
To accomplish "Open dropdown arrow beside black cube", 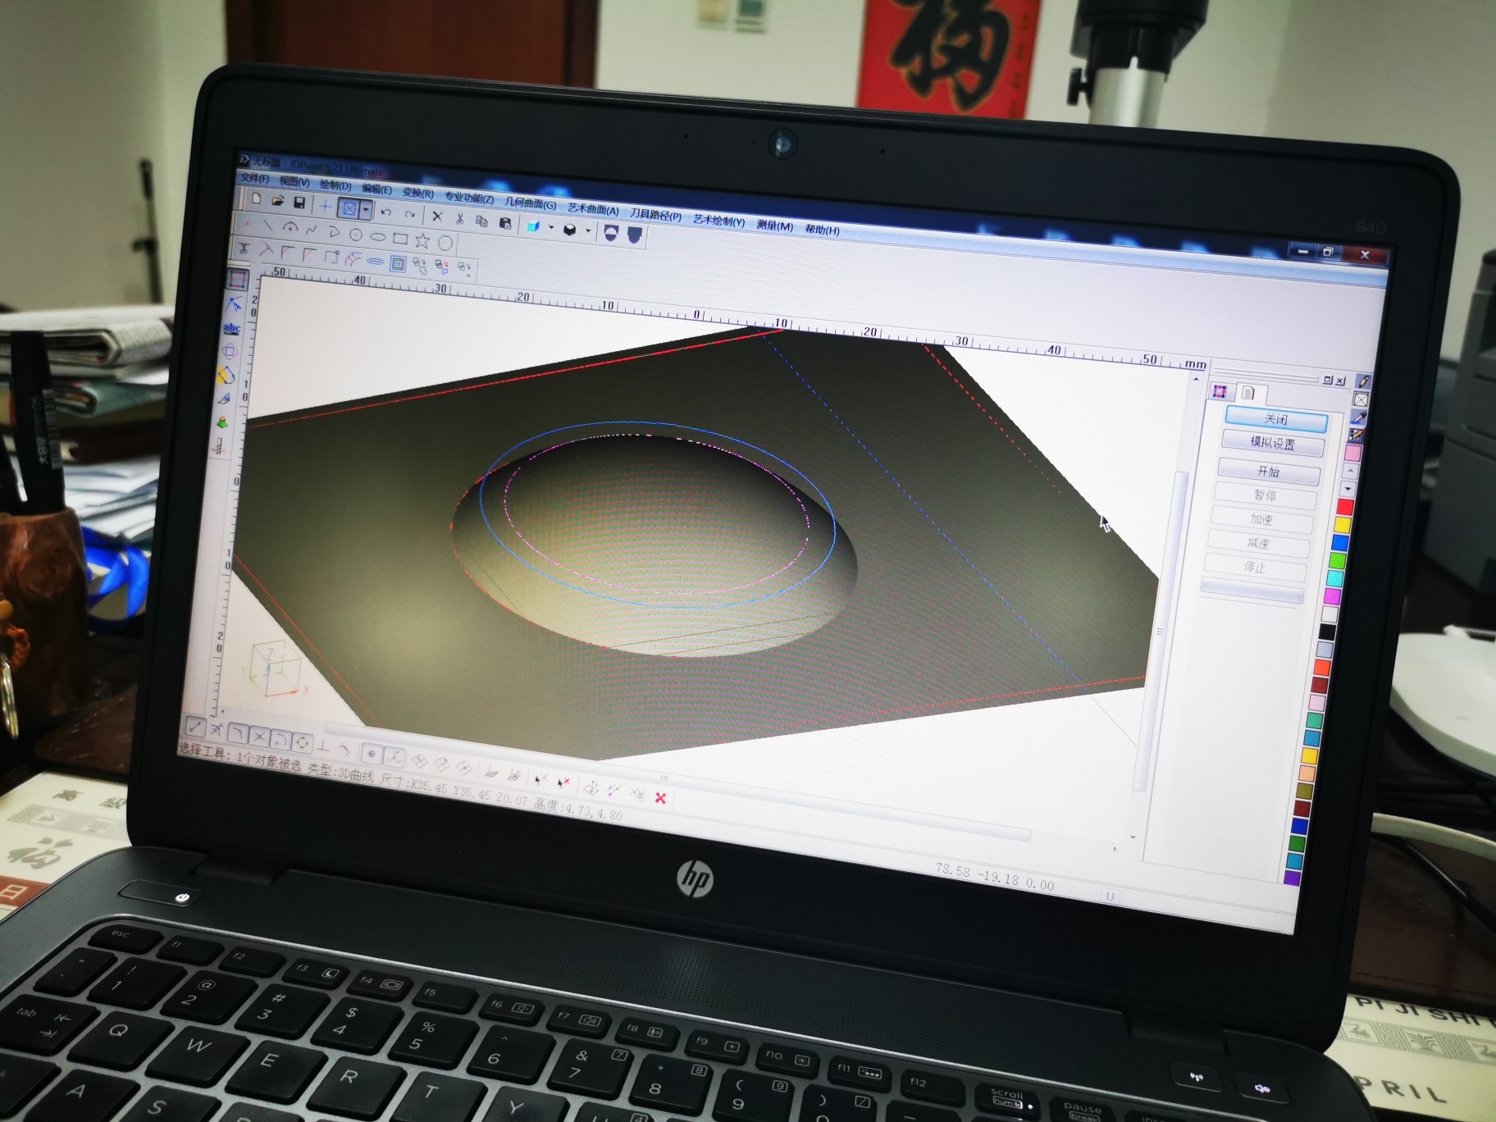I will click(588, 230).
